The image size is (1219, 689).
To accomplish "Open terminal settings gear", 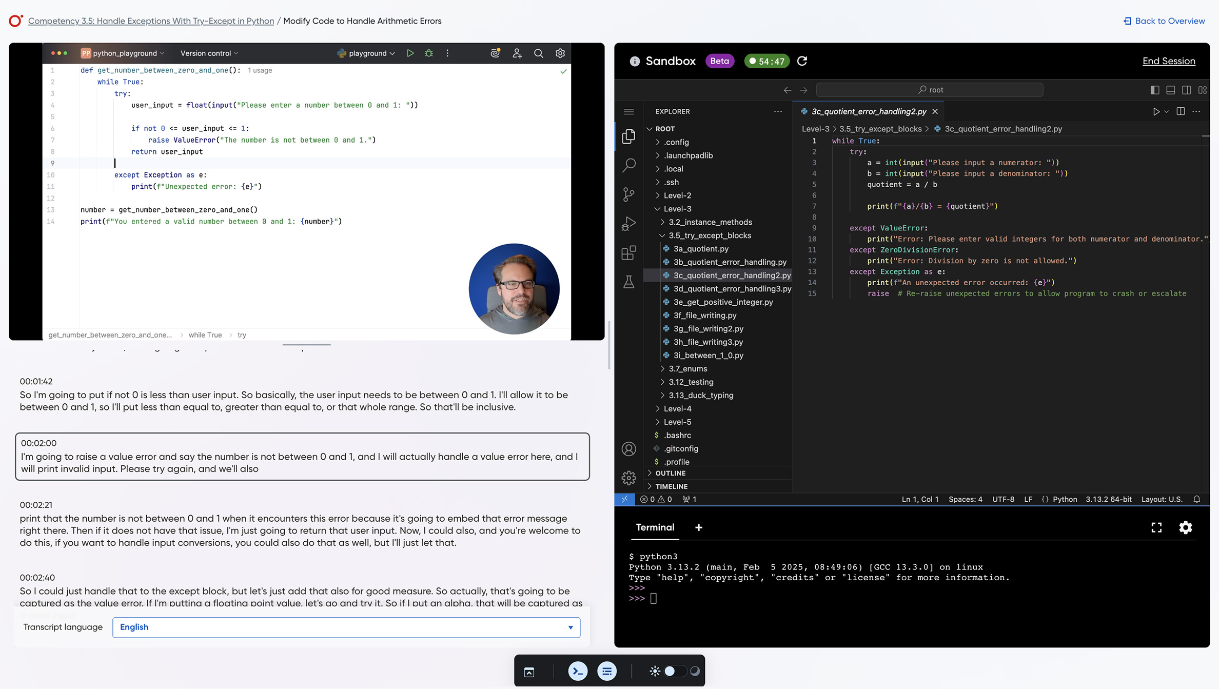I will (x=1185, y=527).
